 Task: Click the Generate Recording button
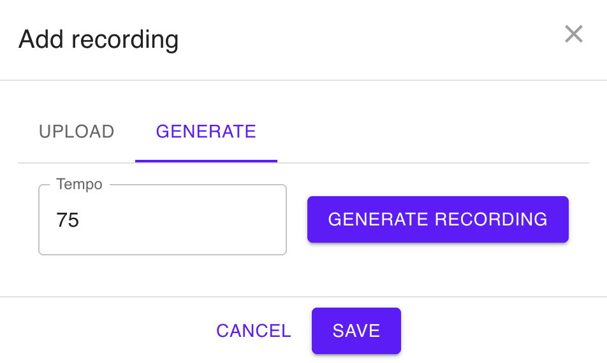click(438, 219)
